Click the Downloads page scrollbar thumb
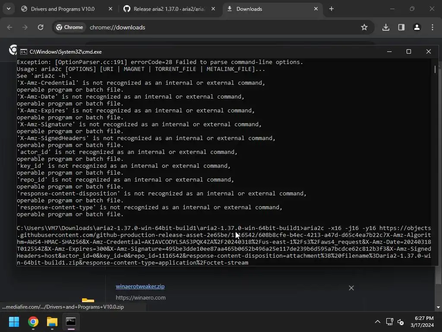 click(x=438, y=275)
